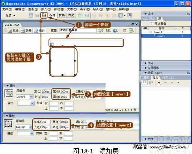Click the Check Browser Support icon
Viewport: 192px width, 154px height.
101,30
